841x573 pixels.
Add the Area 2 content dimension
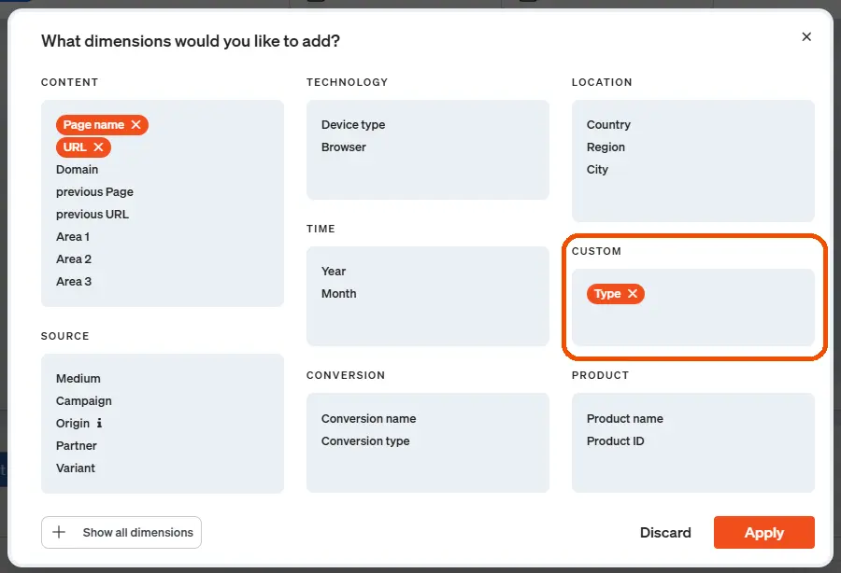tap(74, 259)
